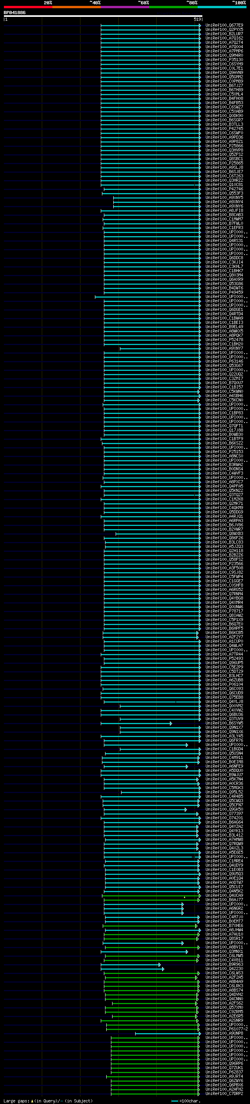Image resolution: width=250 pixels, height=1104 pixels.
Task: Open hit UniRef100_Q677E9
Action: point(224,25)
